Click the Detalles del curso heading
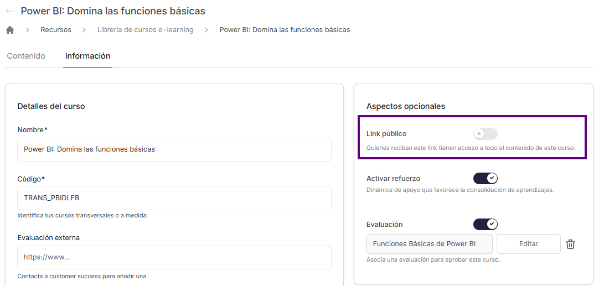 (51, 107)
